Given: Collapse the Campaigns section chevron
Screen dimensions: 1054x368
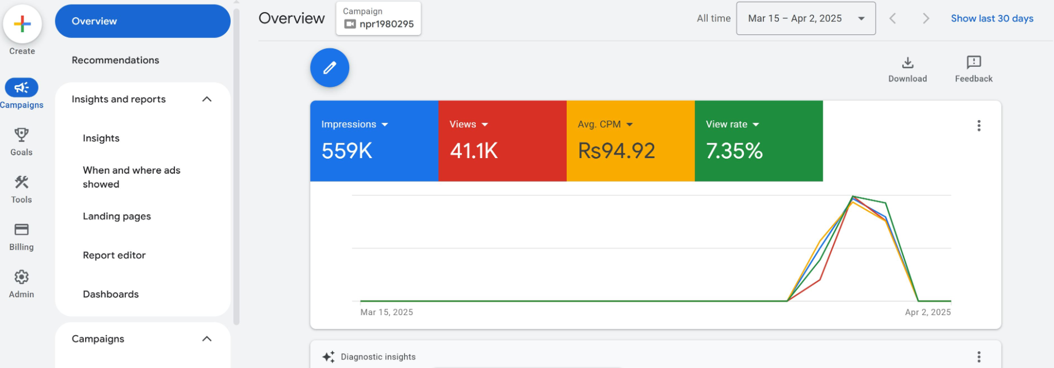Looking at the screenshot, I should tap(207, 339).
